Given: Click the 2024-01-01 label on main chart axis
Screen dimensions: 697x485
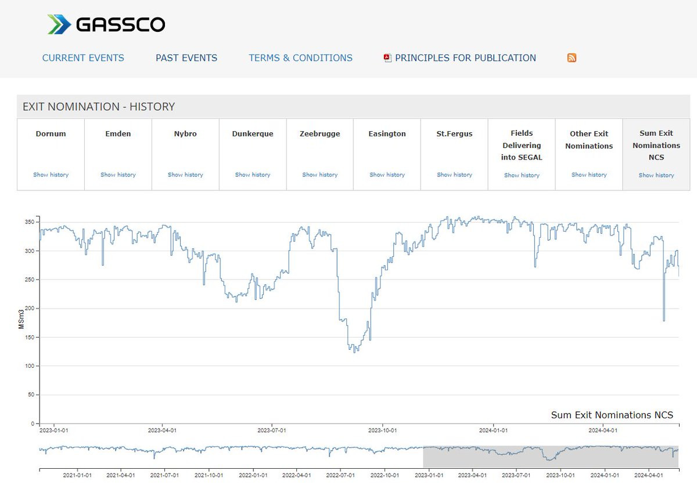Looking at the screenshot, I should 494,430.
